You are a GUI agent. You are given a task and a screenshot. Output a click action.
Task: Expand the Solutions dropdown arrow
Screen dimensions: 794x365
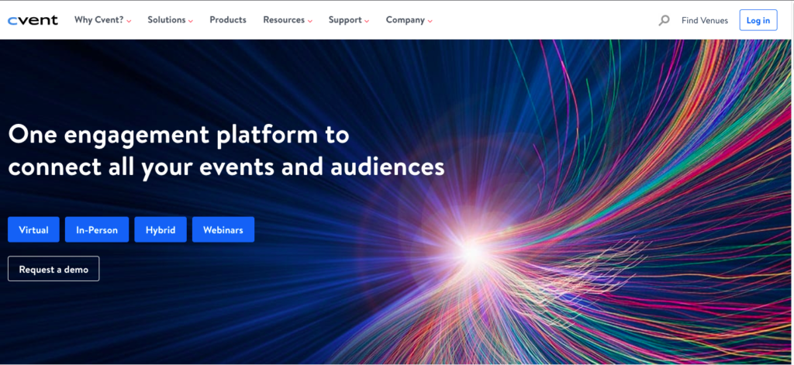pos(191,21)
